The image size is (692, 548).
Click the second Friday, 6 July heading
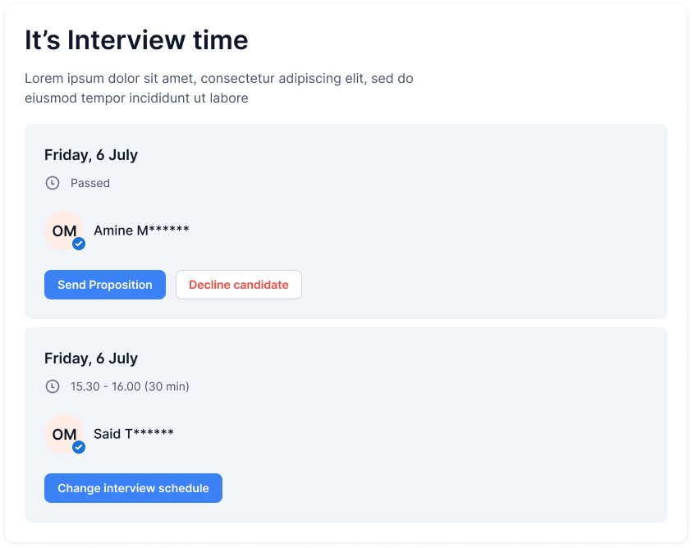(91, 358)
